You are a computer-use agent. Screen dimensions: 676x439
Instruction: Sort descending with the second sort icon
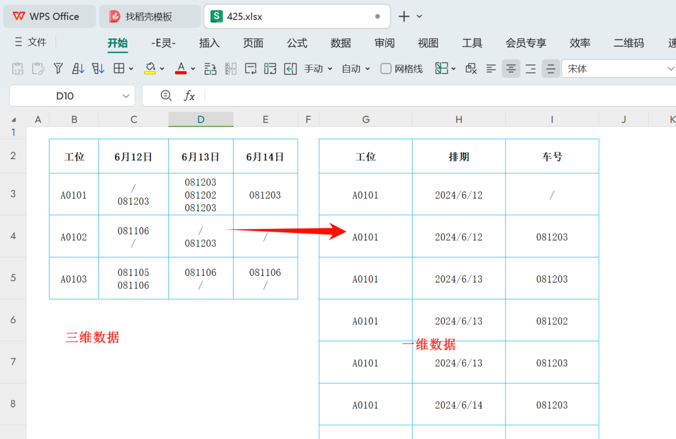click(98, 69)
